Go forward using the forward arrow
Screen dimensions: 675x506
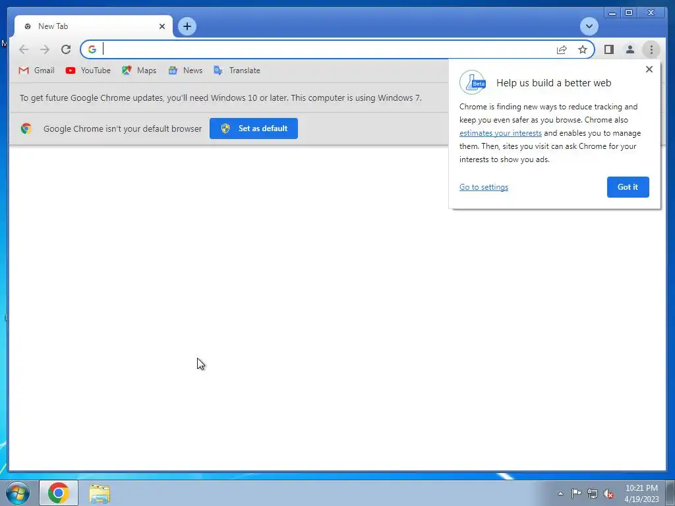coord(45,49)
